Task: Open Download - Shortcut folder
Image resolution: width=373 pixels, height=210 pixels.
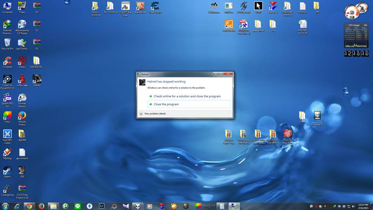Action: [x=288, y=9]
